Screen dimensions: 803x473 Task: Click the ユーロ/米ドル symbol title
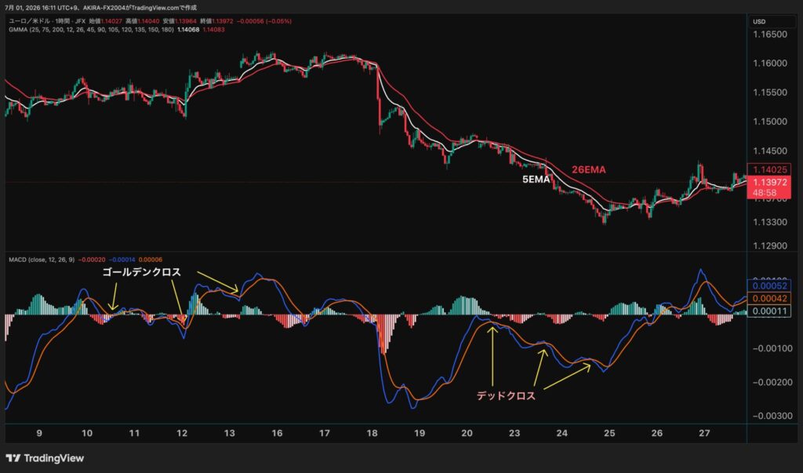coord(29,21)
